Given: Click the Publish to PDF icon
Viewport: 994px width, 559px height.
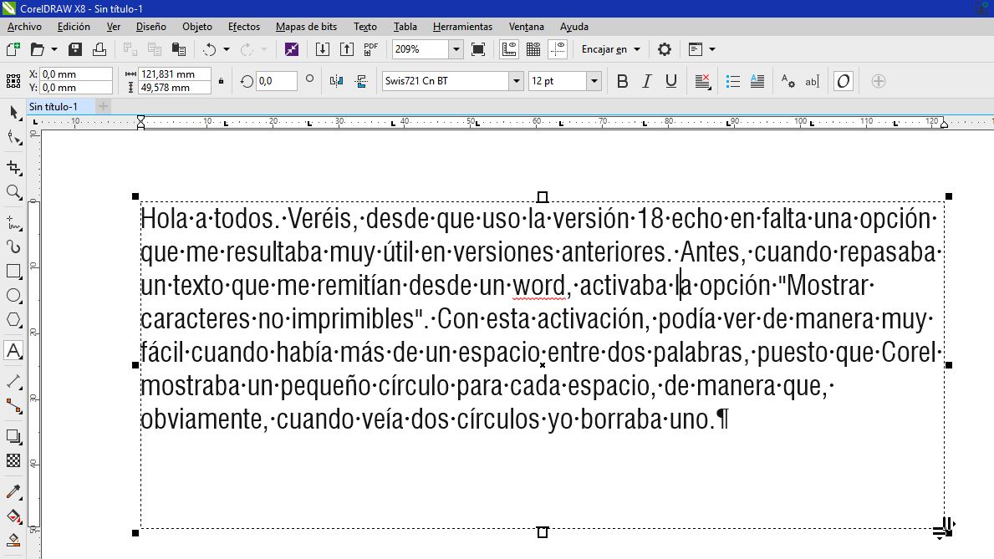Looking at the screenshot, I should (x=371, y=49).
